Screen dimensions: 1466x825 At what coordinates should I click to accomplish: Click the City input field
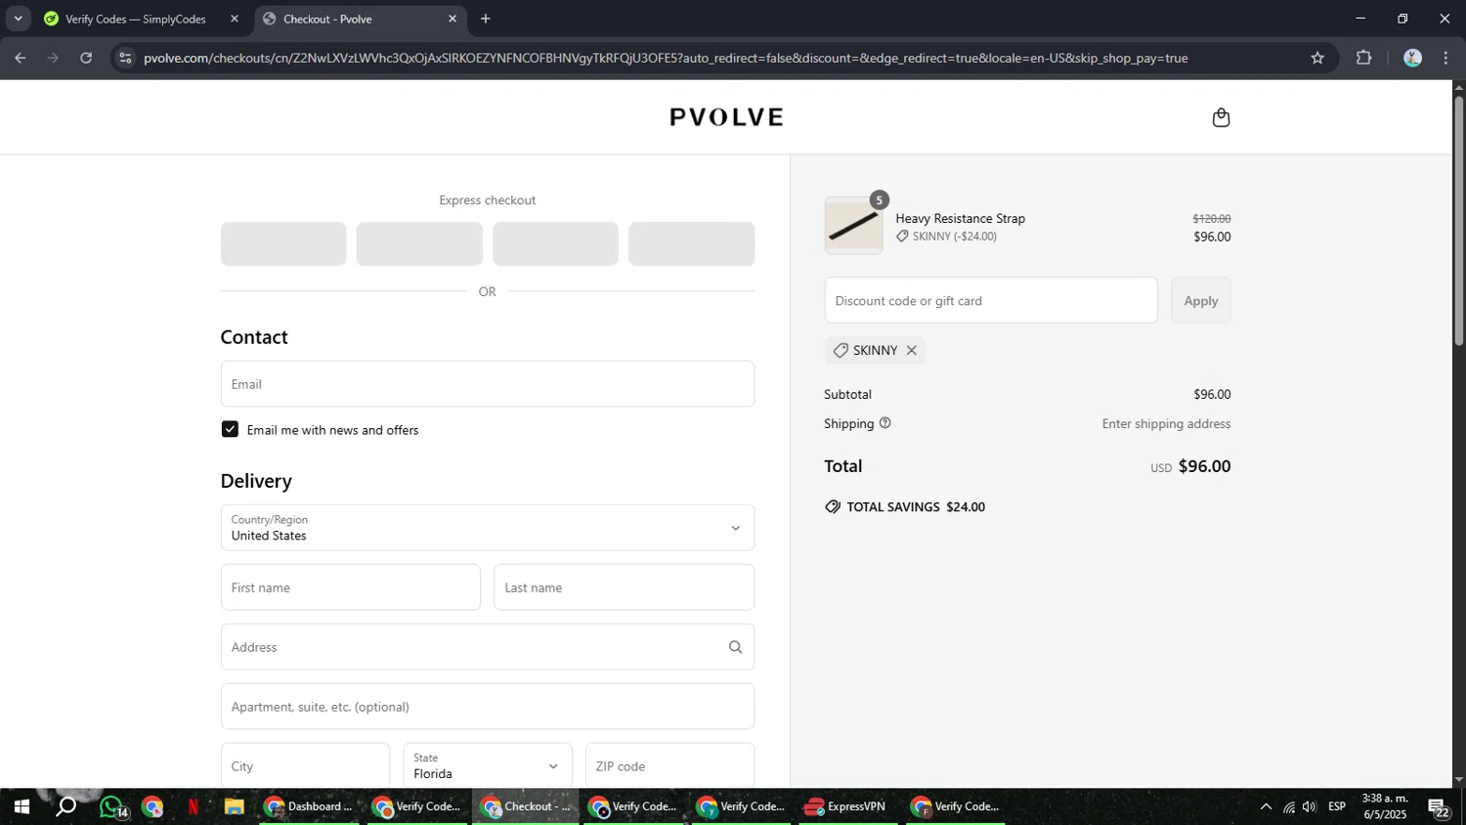(305, 765)
